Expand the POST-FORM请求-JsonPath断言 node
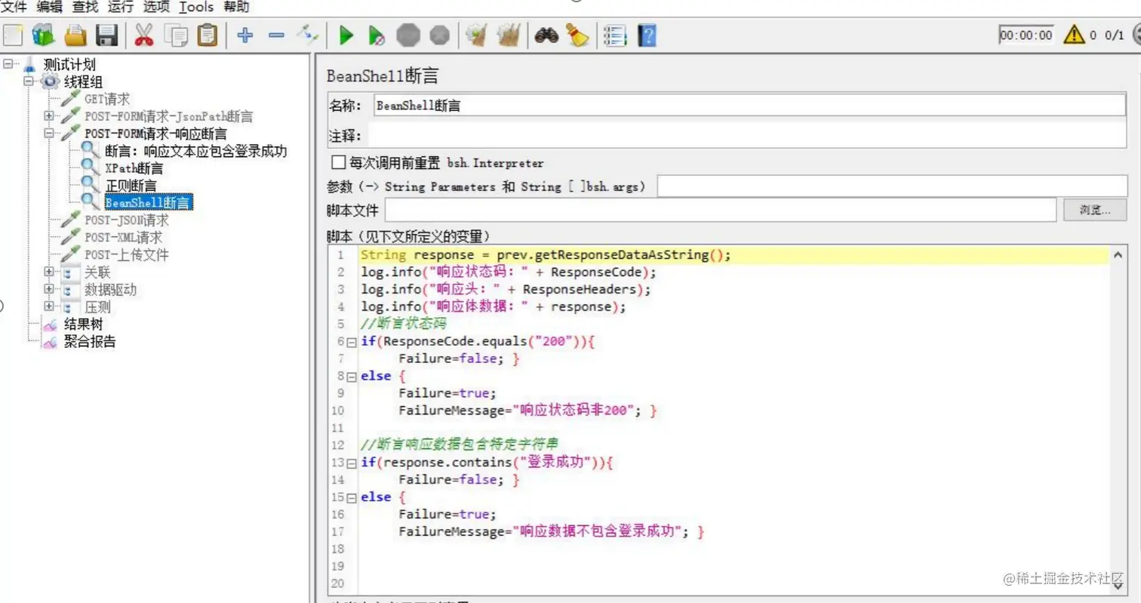This screenshot has height=603, width=1141. click(49, 116)
